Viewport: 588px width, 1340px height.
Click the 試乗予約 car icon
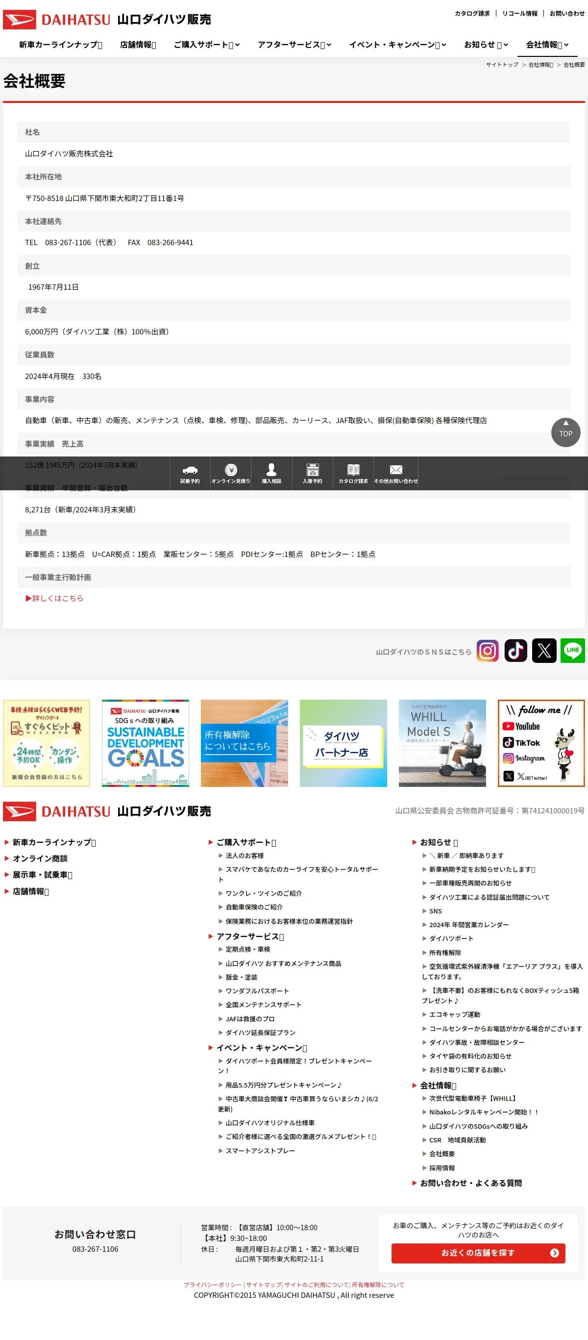tap(190, 470)
